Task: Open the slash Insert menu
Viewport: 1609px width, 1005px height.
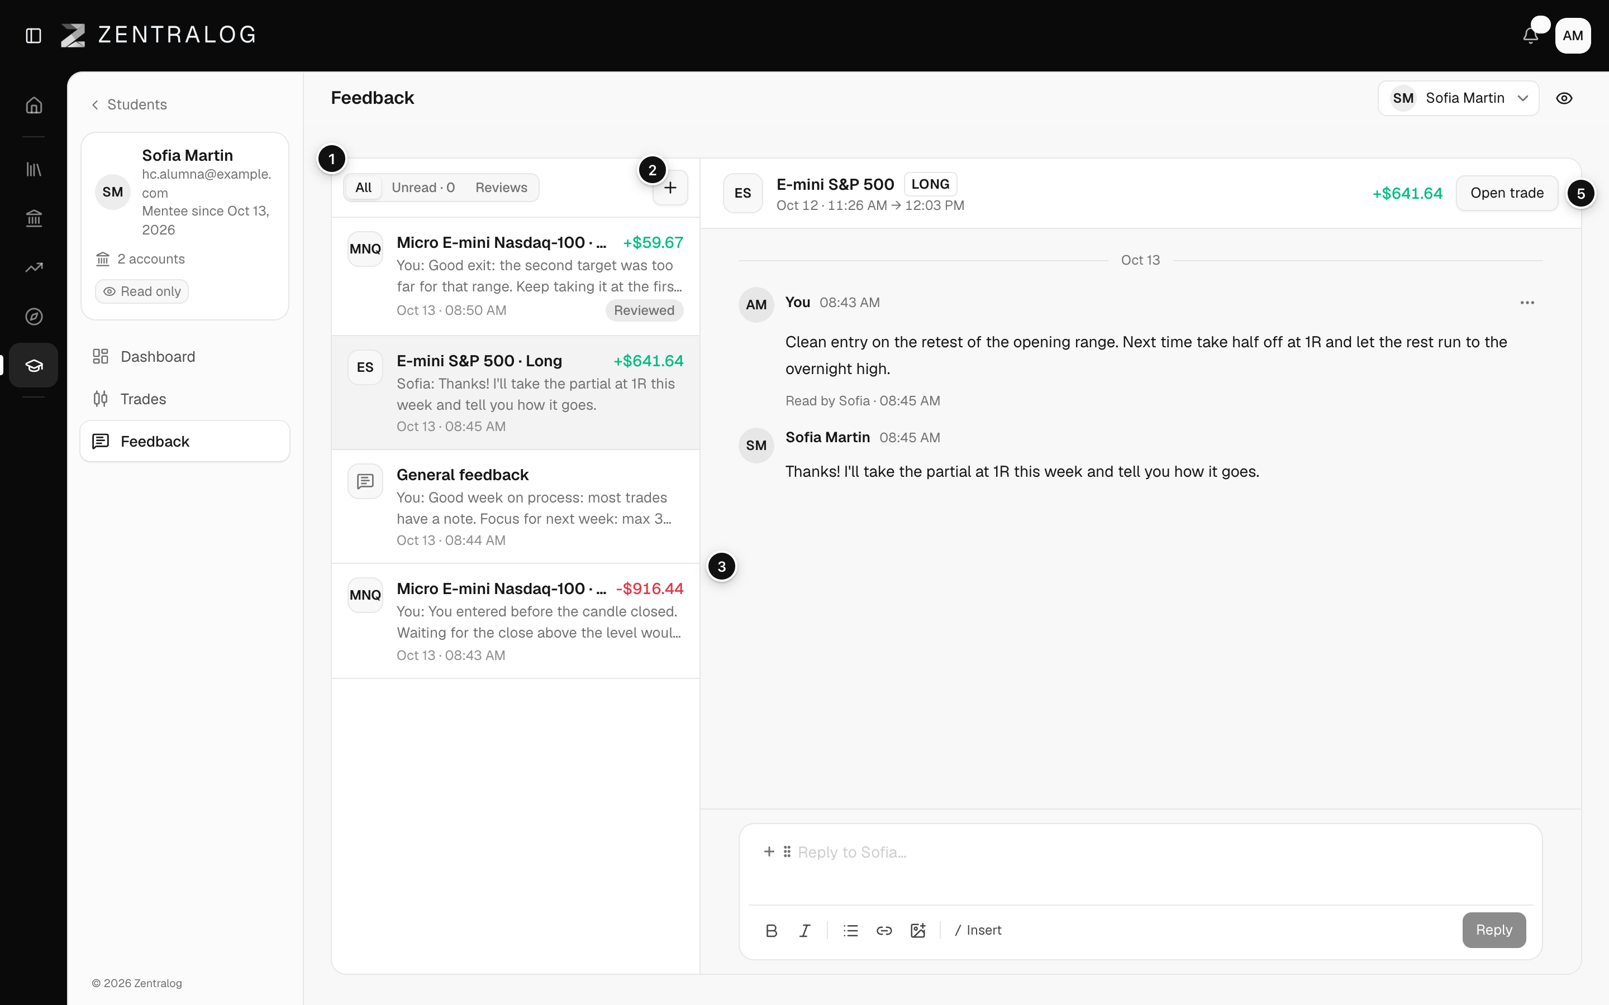Action: [x=978, y=931]
